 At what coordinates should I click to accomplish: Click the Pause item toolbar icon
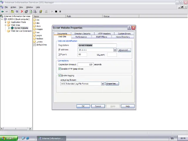(60, 11)
